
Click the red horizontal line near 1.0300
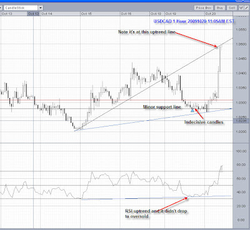[x=116, y=100]
